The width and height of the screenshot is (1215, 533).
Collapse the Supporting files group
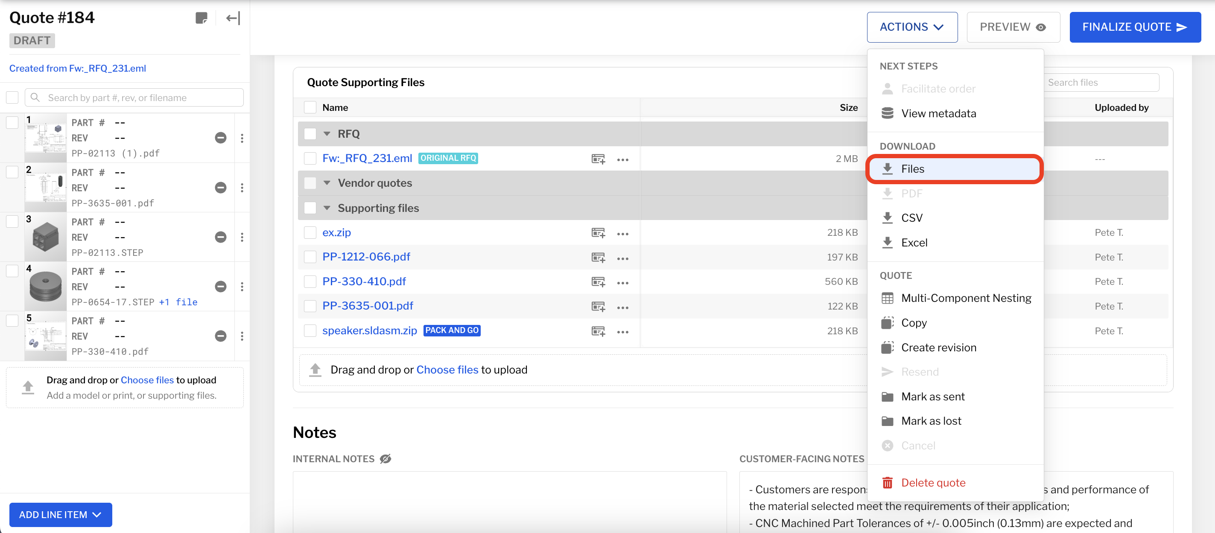click(x=327, y=208)
